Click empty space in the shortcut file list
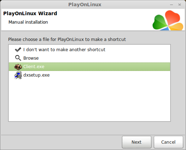186x150 pixels. pos(89,101)
